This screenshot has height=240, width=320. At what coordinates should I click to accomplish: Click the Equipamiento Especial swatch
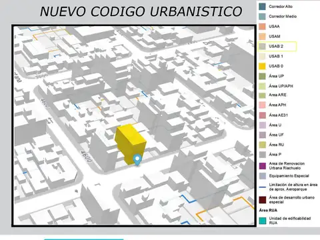[262, 176]
